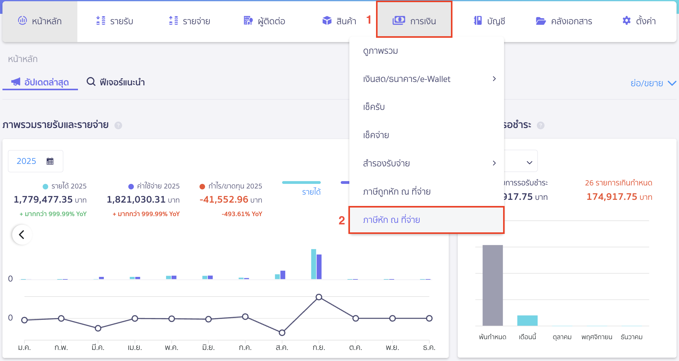The height and width of the screenshot is (361, 679).
Task: Open the รายจ่าย expense menu icon
Action: tap(173, 21)
